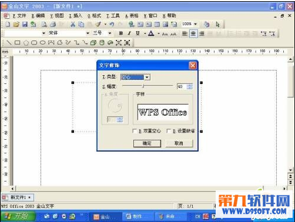Expand the underline style arrow

[145, 33]
